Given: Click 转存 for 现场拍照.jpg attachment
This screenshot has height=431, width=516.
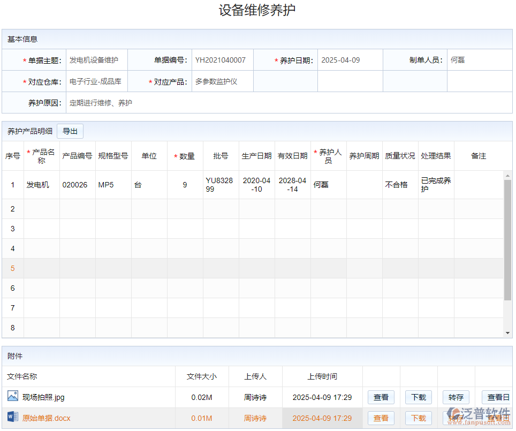Looking at the screenshot, I should coord(456,397).
